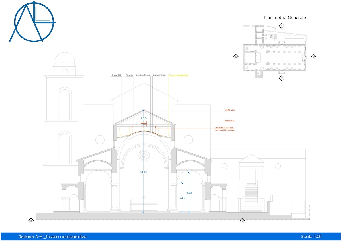The height and width of the screenshot is (241, 342).
Task: Click section marker B' right of plan
Action: pyautogui.click(x=313, y=57)
